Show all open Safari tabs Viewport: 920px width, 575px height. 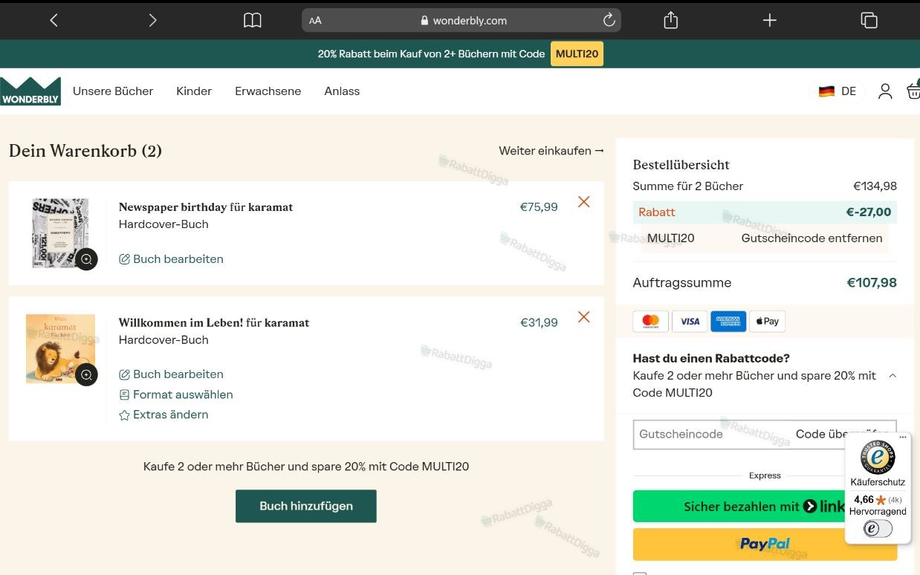pyautogui.click(x=869, y=20)
